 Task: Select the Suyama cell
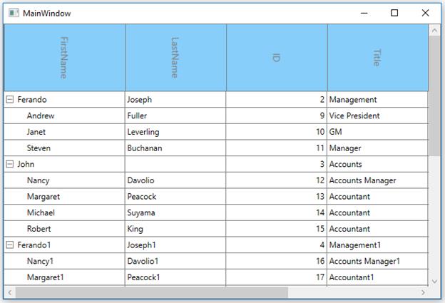175,212
